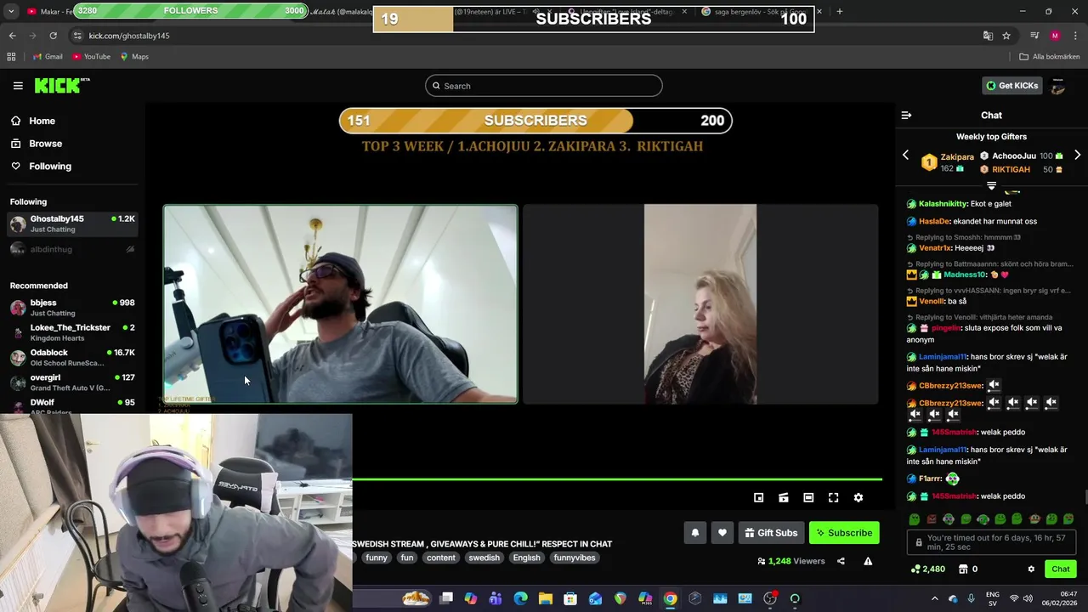The height and width of the screenshot is (612, 1088).
Task: Open recommended channel Odablock
Action: coord(72,357)
